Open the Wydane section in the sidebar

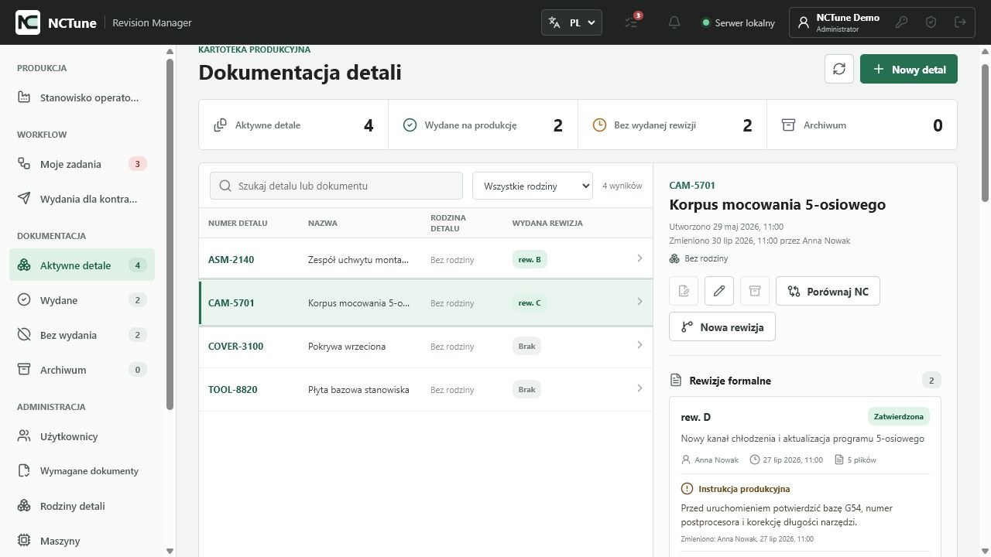tap(82, 300)
